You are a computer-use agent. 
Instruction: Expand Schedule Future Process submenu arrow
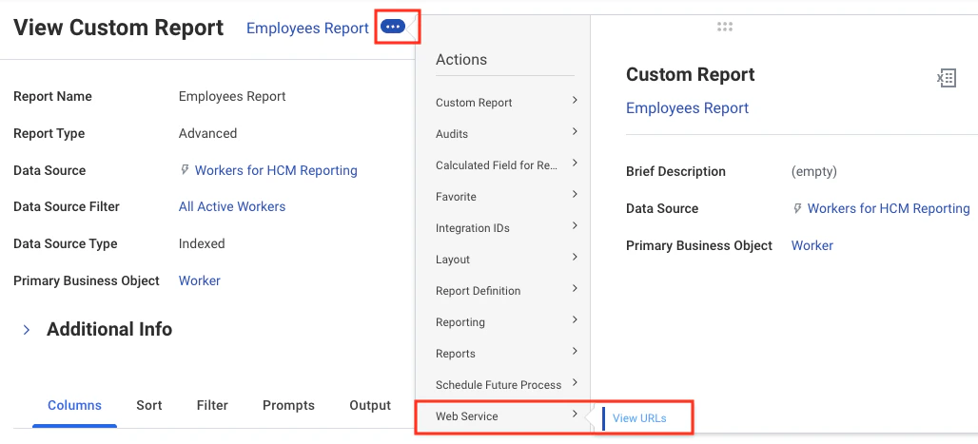pyautogui.click(x=575, y=382)
